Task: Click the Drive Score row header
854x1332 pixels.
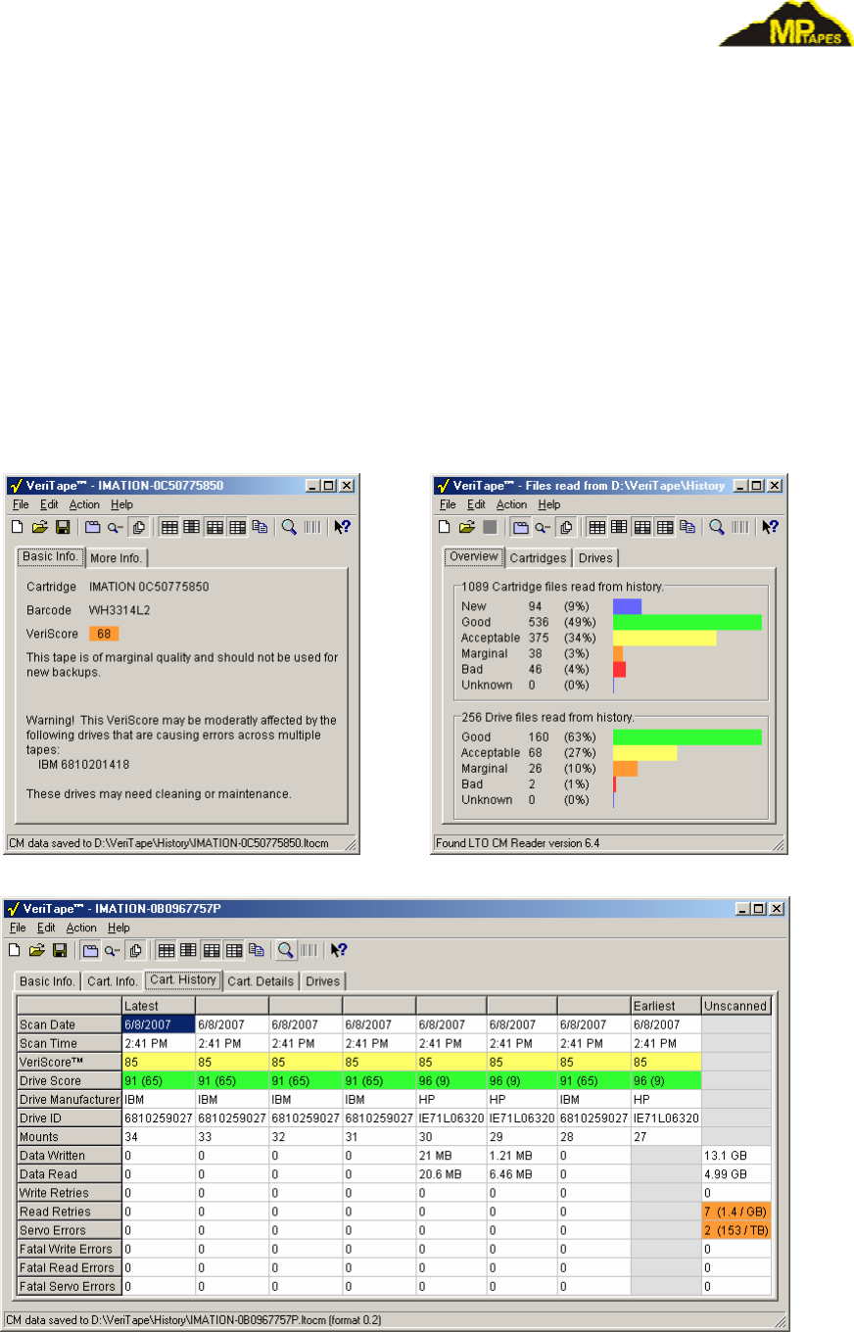Action: coord(69,1080)
